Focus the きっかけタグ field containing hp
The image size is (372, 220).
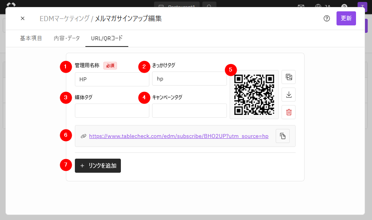click(x=190, y=79)
